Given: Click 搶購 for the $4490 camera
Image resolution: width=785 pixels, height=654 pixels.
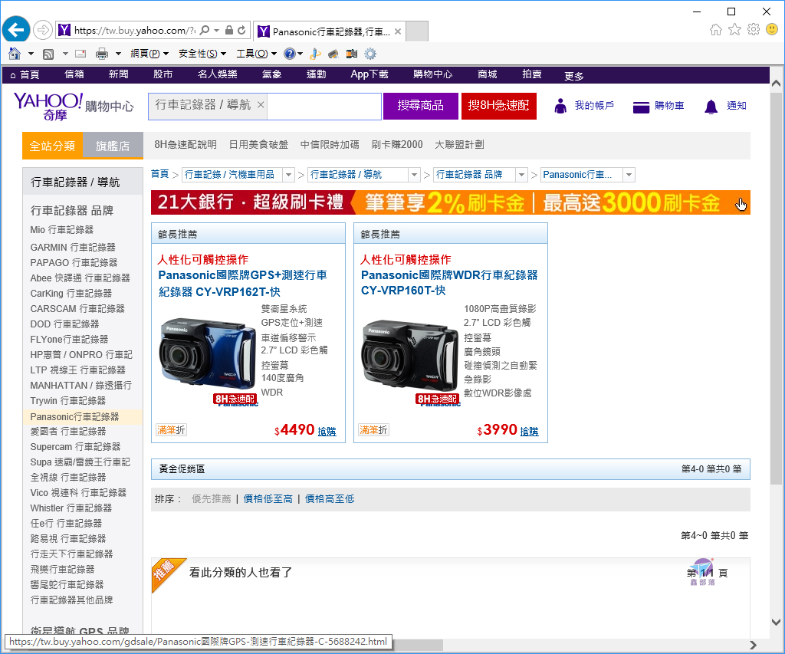Looking at the screenshot, I should click(327, 432).
